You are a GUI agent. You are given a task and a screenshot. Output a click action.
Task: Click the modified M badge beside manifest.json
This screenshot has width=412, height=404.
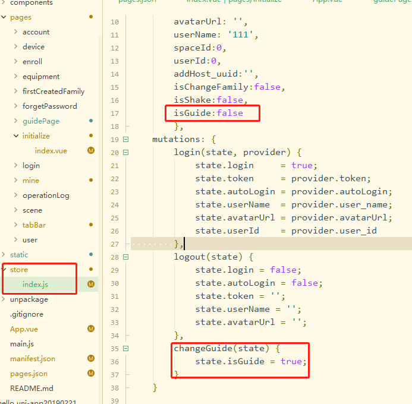[91, 358]
